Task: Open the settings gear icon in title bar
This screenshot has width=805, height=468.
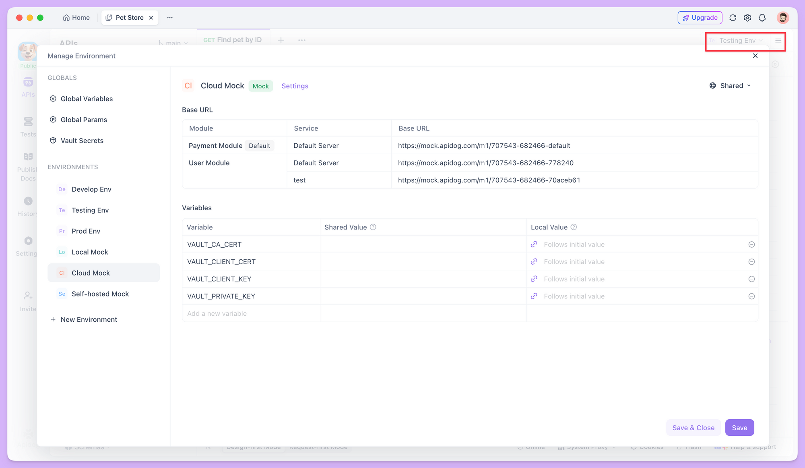Action: [x=747, y=18]
